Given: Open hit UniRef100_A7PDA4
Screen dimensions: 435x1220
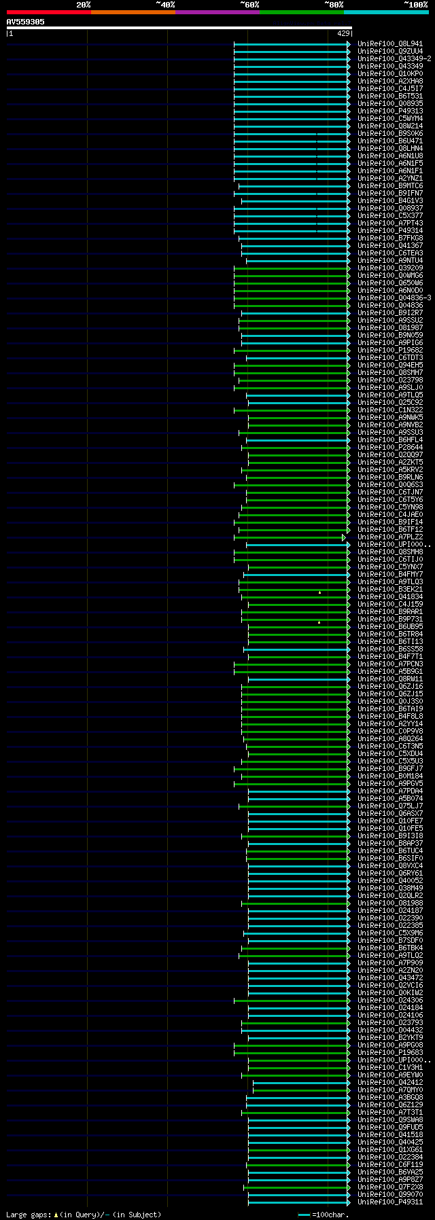Looking at the screenshot, I should click(x=390, y=791).
